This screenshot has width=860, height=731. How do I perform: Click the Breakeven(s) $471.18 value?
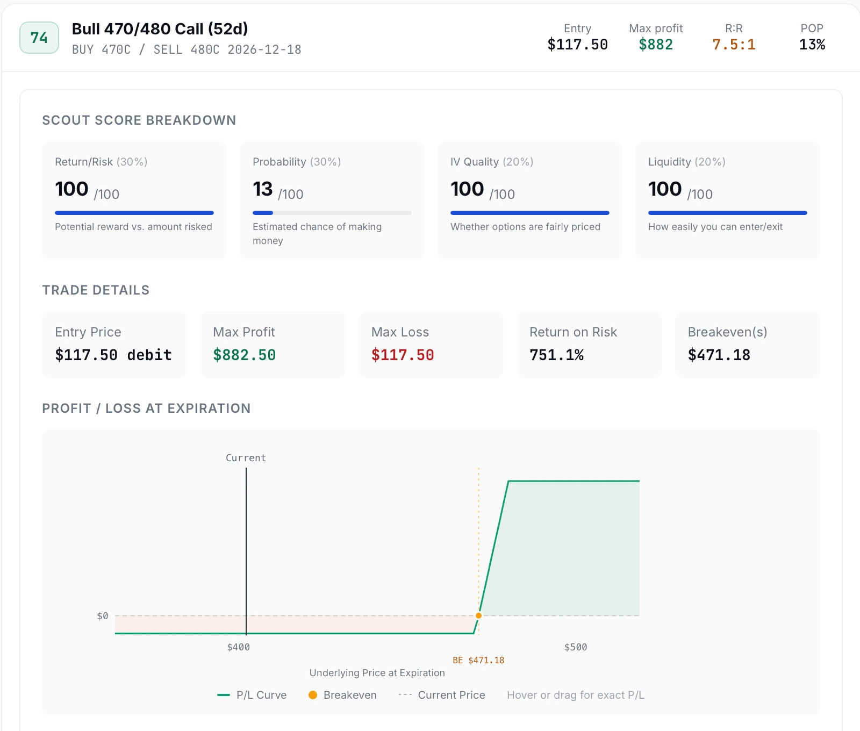click(x=719, y=355)
